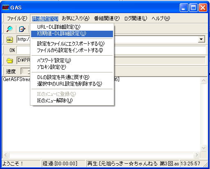Click the yellow URL clipboard icon
This screenshot has width=210, height=169.
(9, 40)
